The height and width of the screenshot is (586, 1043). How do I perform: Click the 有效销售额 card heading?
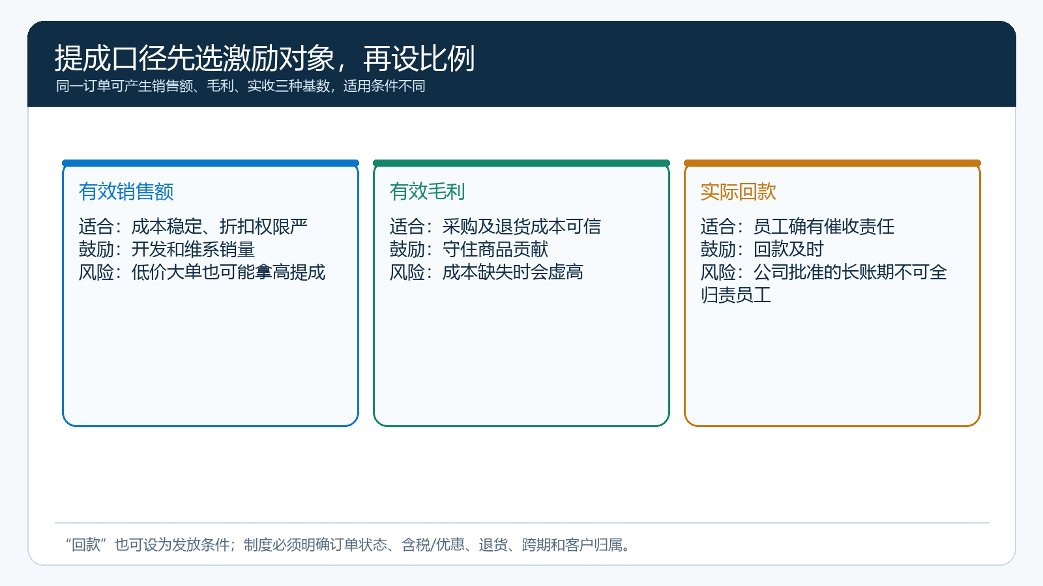(x=126, y=191)
